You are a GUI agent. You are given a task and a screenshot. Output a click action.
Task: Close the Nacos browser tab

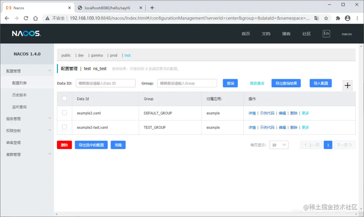69,8
